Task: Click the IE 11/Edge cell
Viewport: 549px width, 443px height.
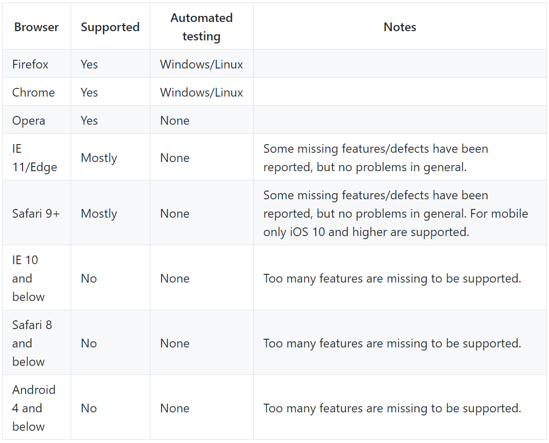Action: click(x=34, y=158)
